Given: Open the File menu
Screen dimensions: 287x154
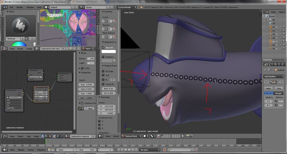Looking at the screenshot, I should (11, 7).
